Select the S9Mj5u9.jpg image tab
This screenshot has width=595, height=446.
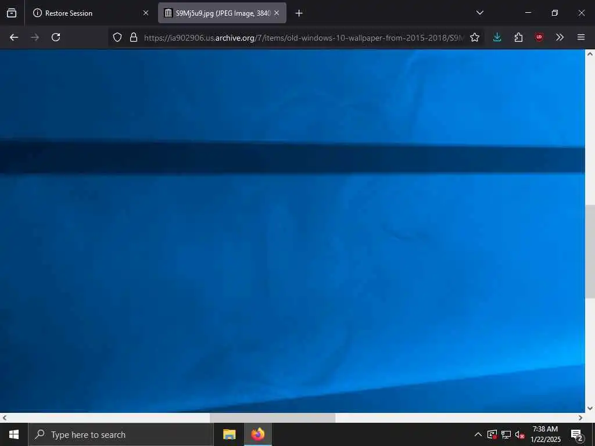click(222, 13)
